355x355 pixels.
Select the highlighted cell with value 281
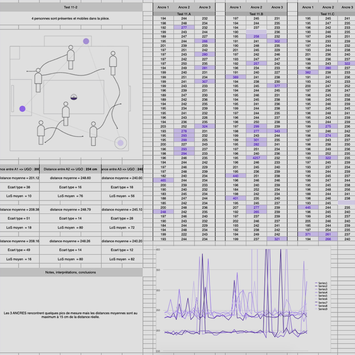(205, 68)
